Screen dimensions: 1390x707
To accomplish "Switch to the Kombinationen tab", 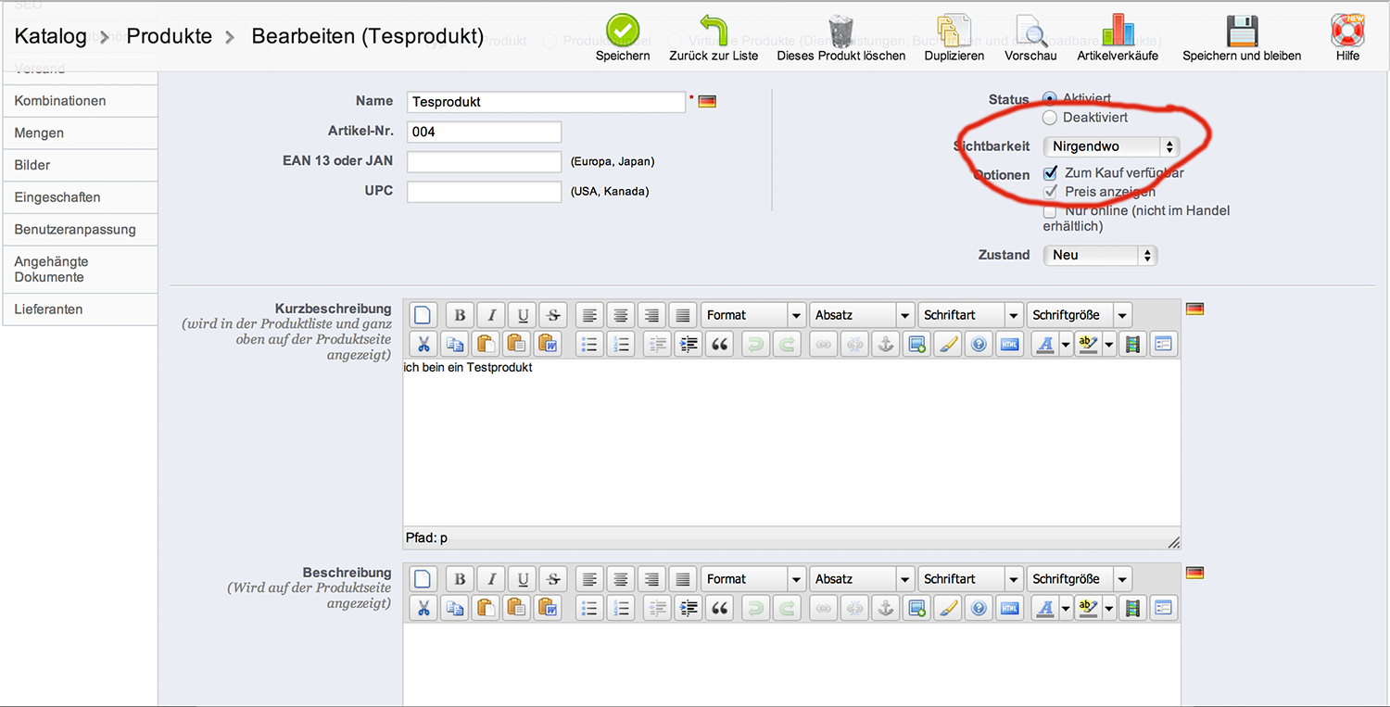I will coord(80,101).
